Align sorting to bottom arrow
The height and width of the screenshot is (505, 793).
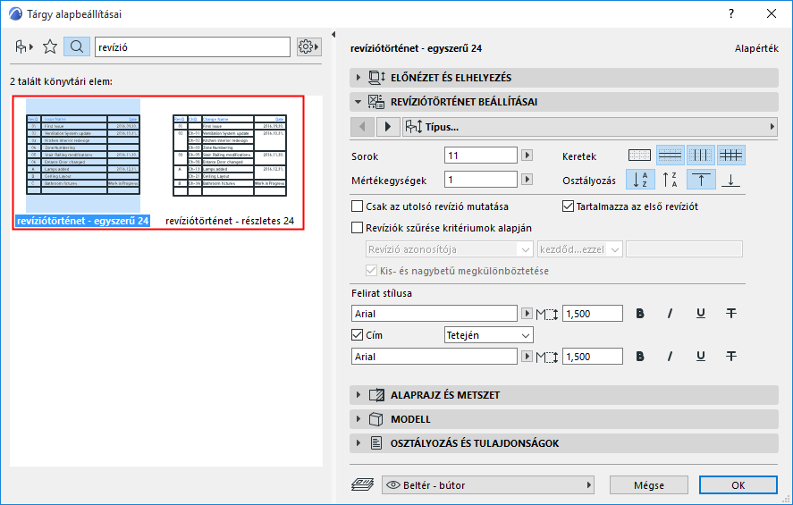click(x=730, y=180)
